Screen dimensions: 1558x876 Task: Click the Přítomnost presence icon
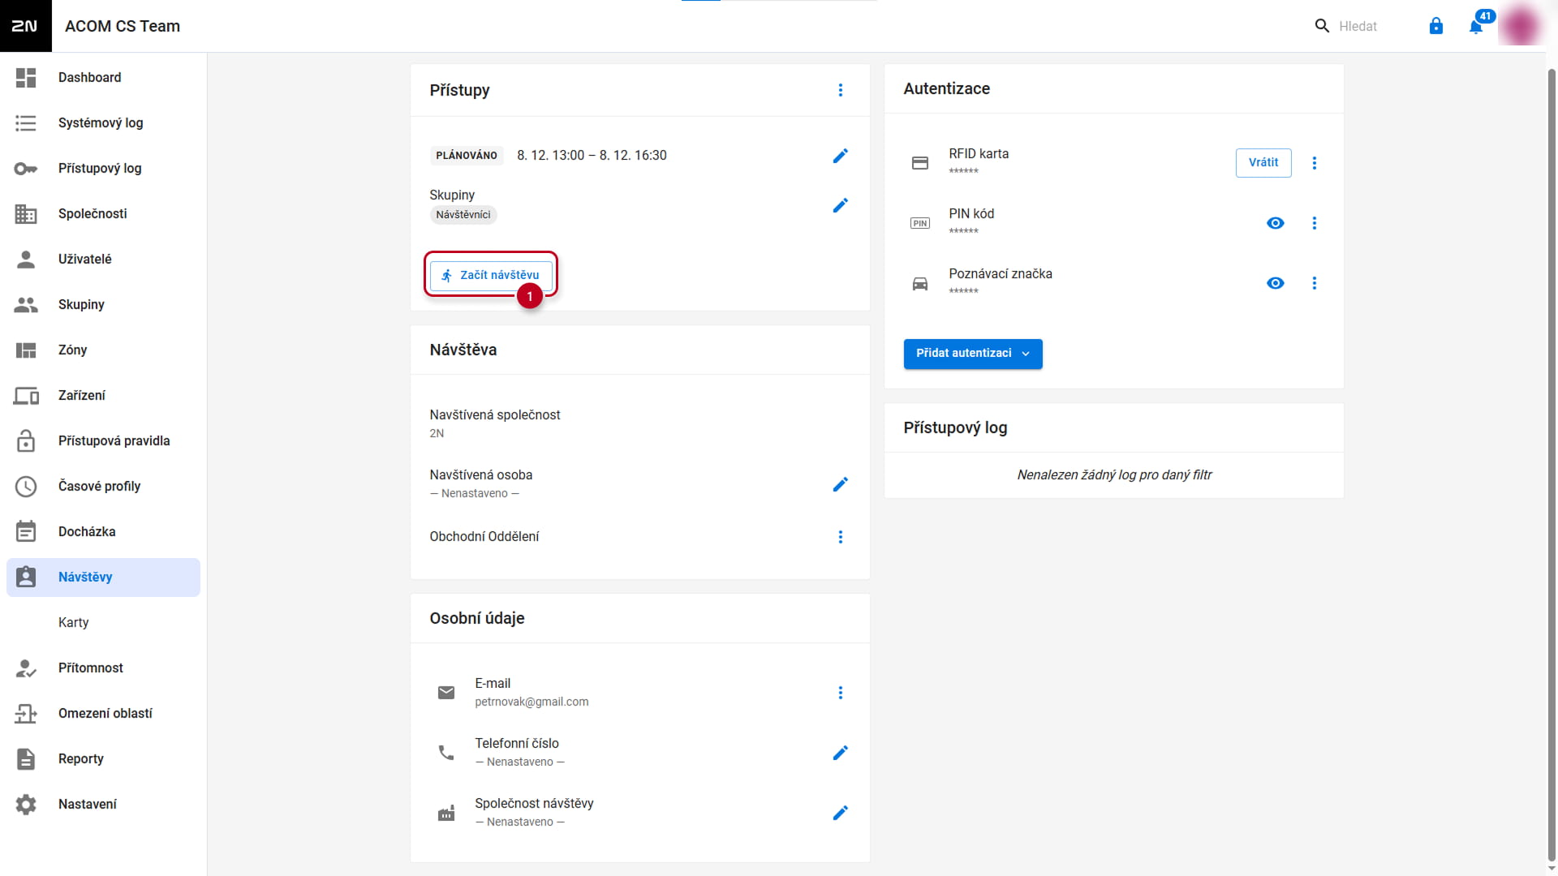tap(26, 668)
